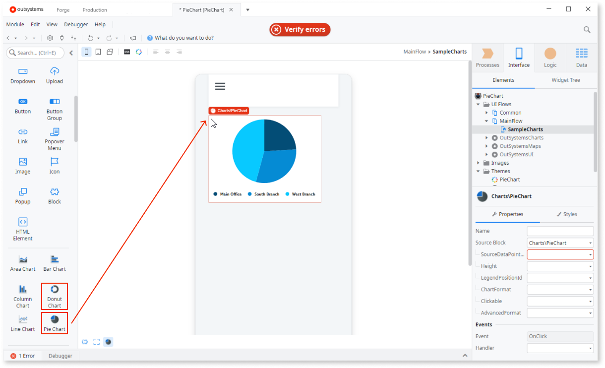
Task: Select the Donut Chart widget tool
Action: (55, 296)
